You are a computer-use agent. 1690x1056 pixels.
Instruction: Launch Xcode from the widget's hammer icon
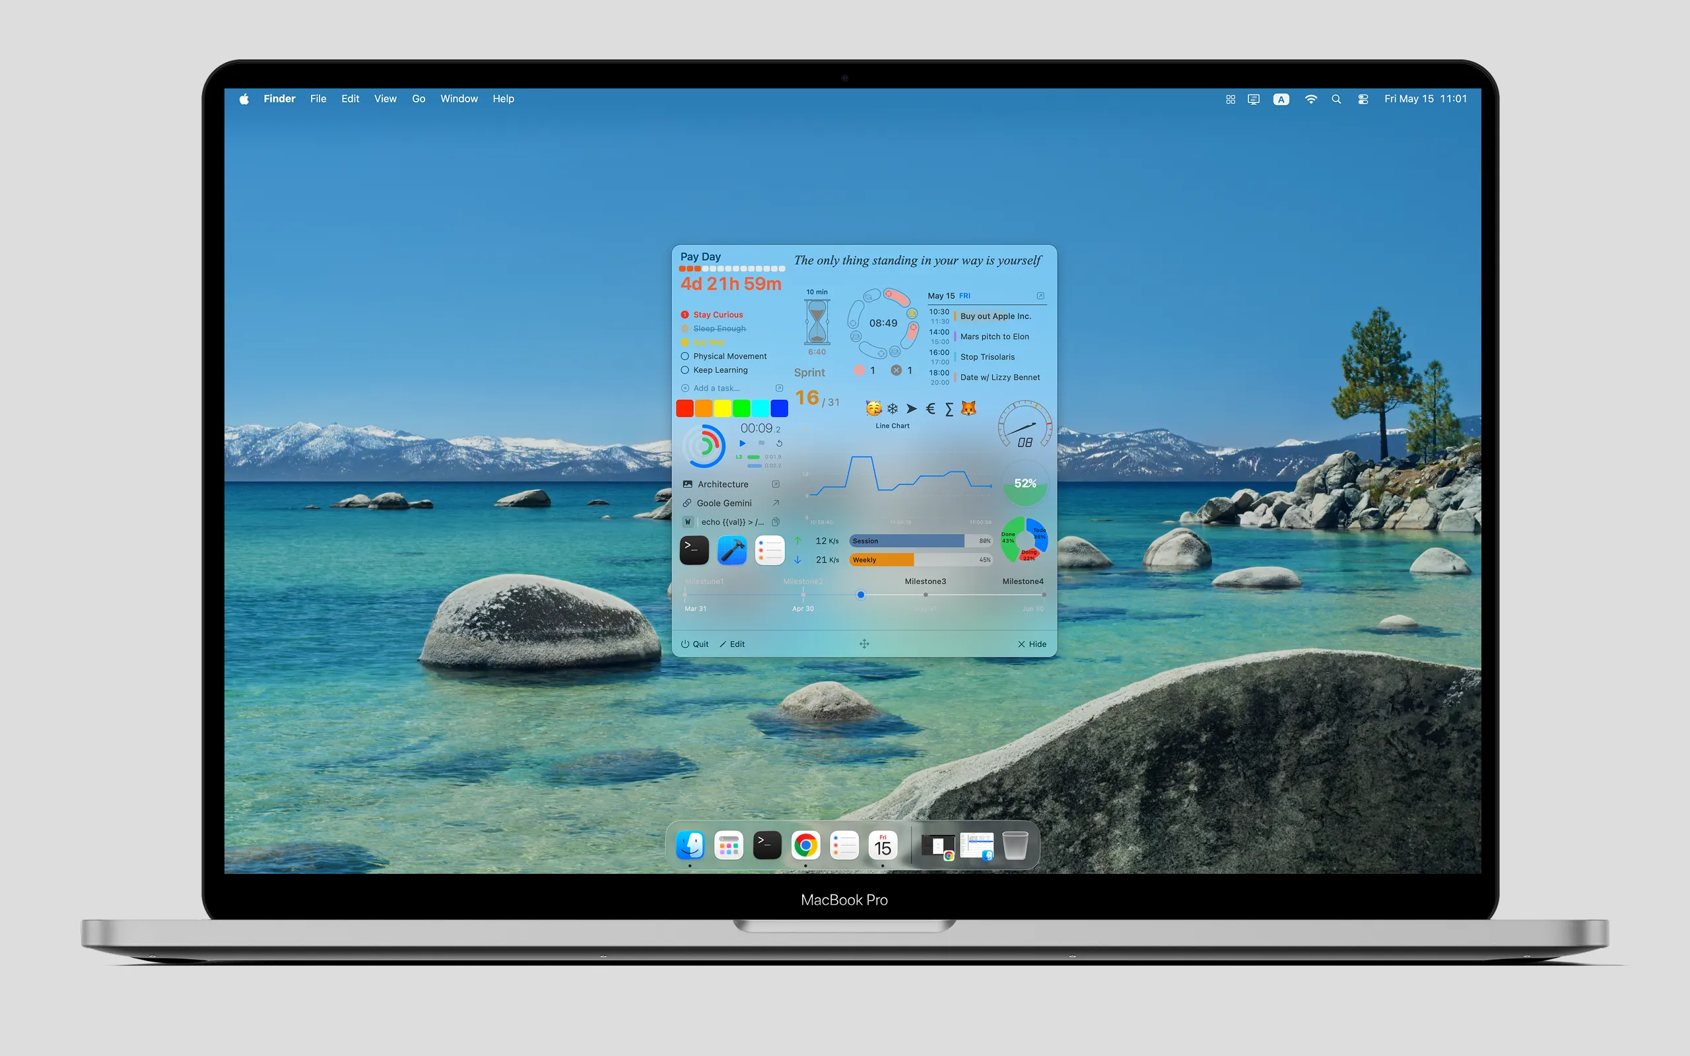(732, 550)
